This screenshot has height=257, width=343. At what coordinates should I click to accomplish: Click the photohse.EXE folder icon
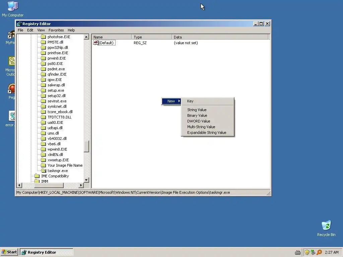tap(44, 37)
